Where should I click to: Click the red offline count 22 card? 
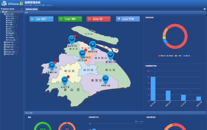click(99, 19)
